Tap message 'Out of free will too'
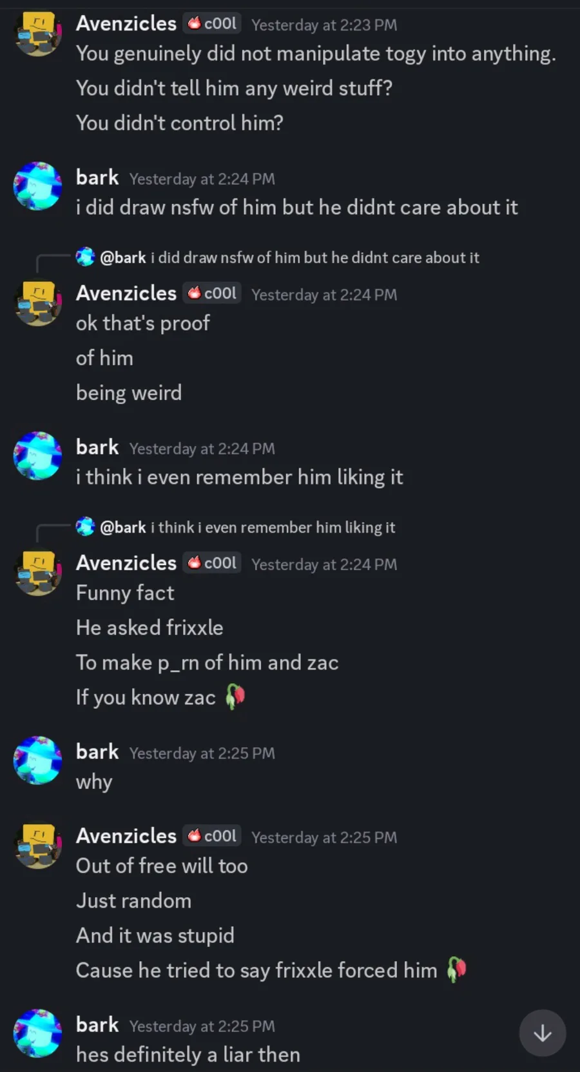The height and width of the screenshot is (1072, 580). point(162,866)
